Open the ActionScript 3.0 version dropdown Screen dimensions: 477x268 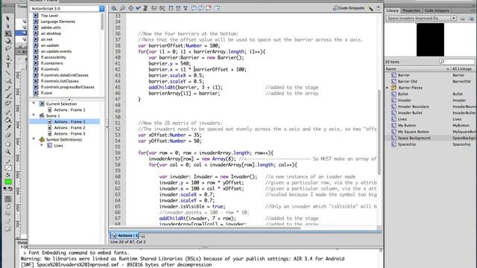click(x=101, y=8)
